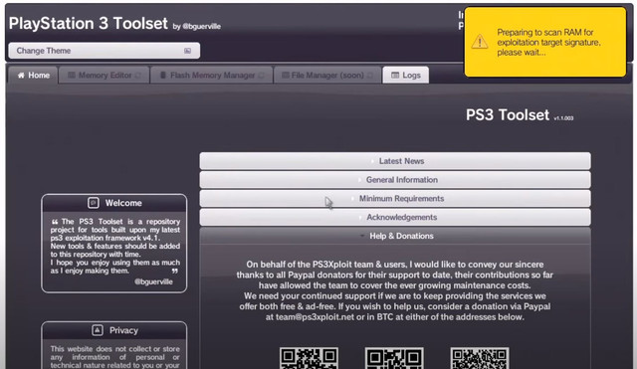
Task: Click the PlayStation 3 Toolset title
Action: coord(89,24)
